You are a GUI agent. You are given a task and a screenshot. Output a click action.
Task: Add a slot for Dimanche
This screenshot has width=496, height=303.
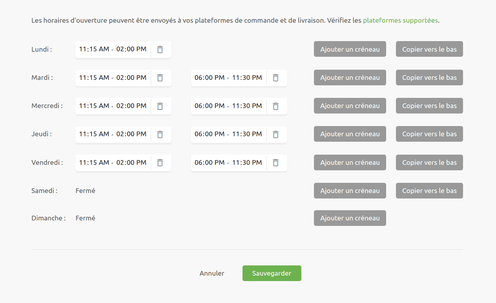350,218
